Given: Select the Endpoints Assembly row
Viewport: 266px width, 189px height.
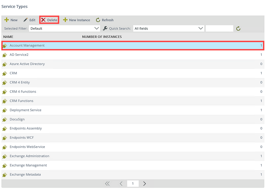Looking at the screenshot, I should [x=133, y=128].
